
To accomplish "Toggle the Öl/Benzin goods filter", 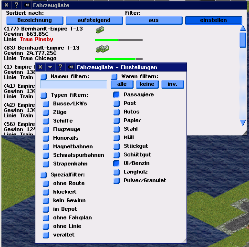I will [x=116, y=163].
